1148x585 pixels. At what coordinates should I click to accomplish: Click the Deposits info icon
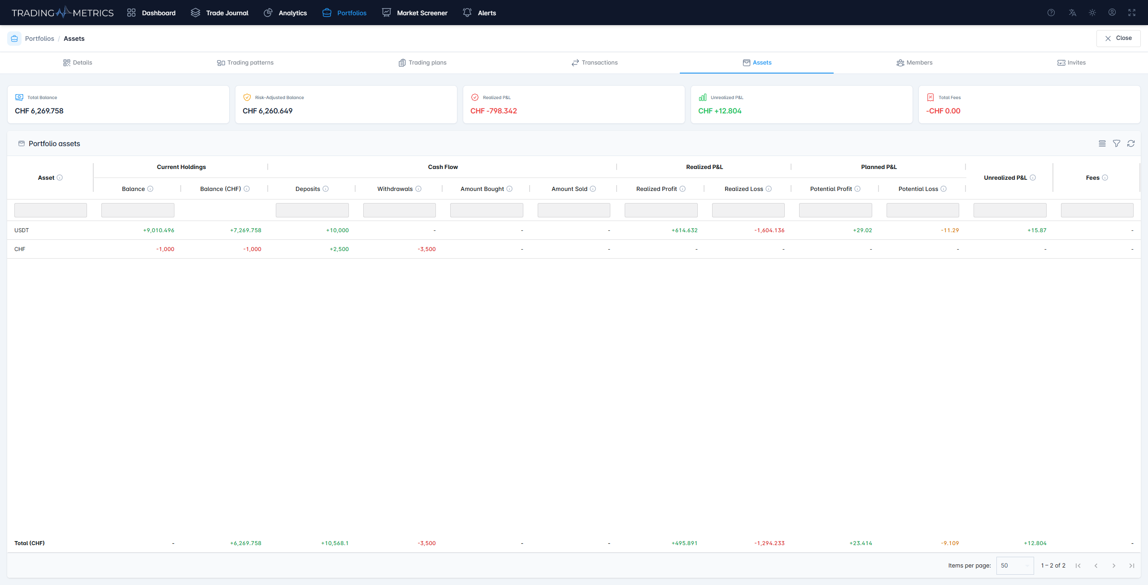(326, 189)
